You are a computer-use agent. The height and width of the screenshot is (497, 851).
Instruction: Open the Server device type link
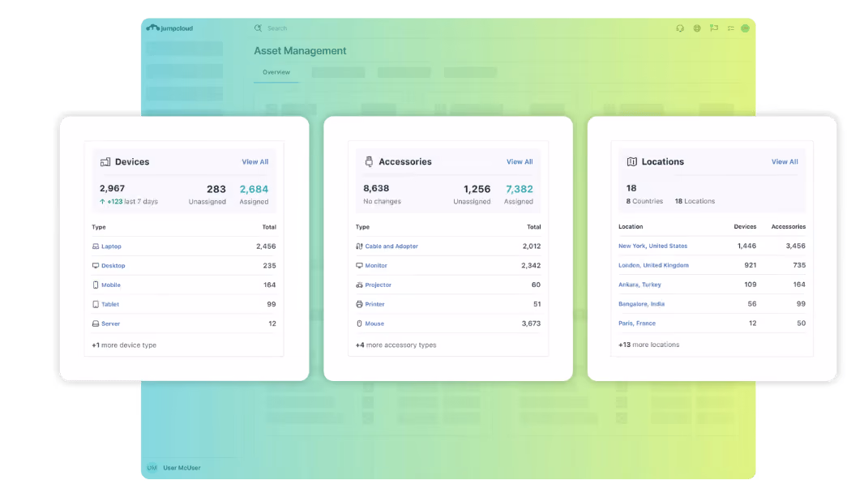111,323
